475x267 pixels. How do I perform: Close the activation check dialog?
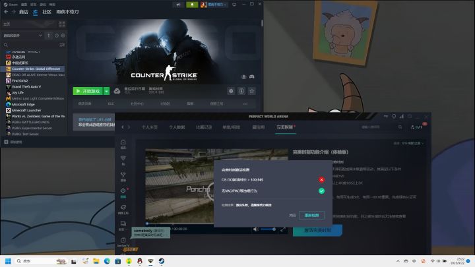point(292,215)
